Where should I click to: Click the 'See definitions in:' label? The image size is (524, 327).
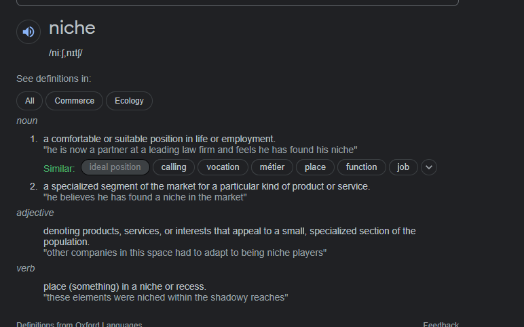click(54, 79)
